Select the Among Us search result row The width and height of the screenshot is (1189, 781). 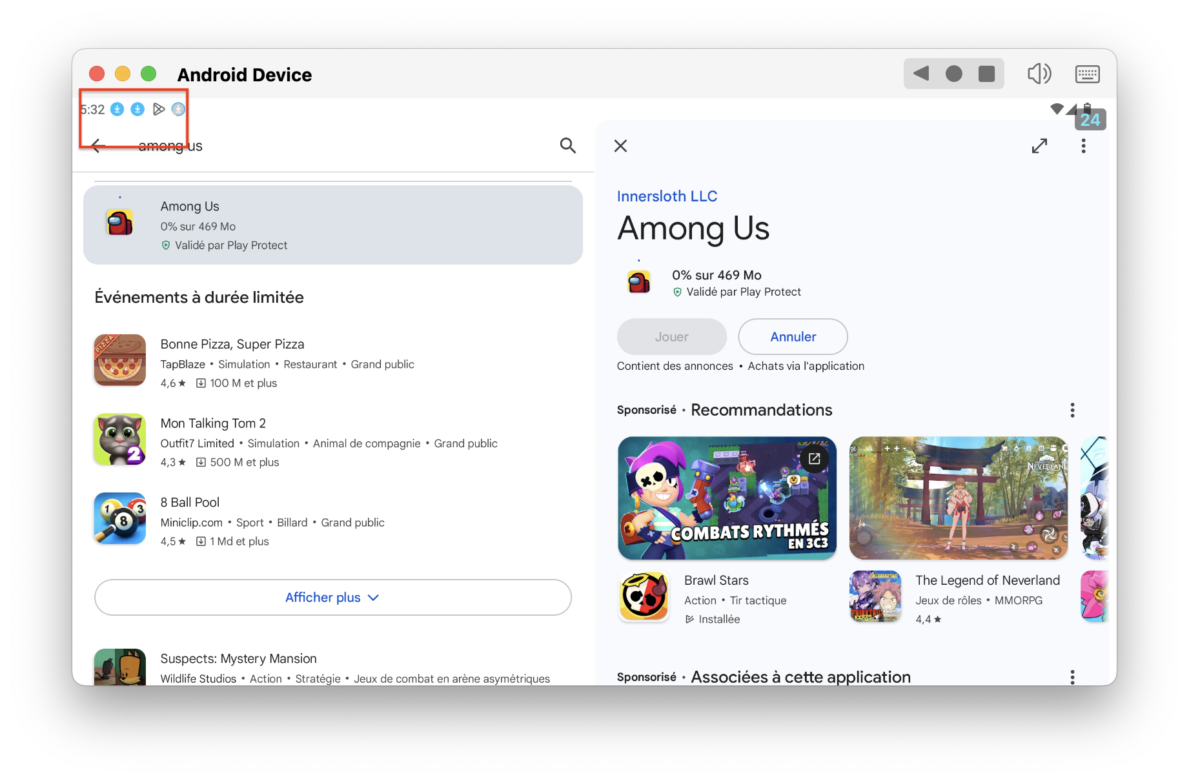pyautogui.click(x=333, y=225)
